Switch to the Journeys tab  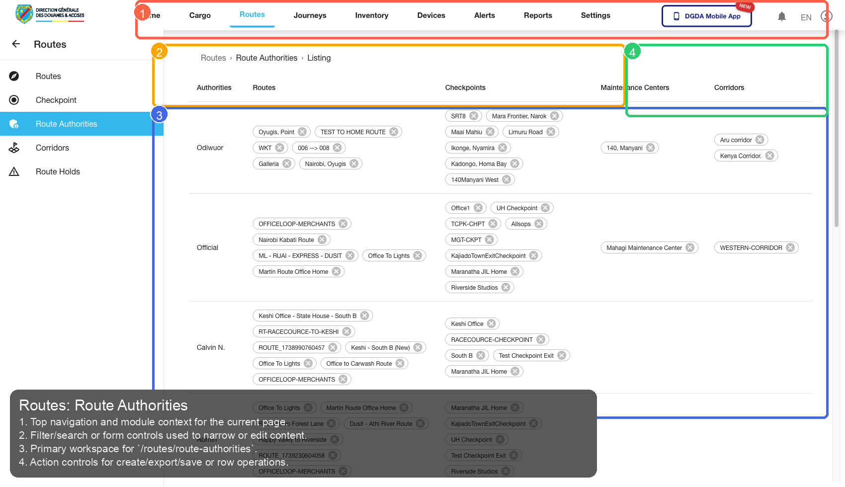tap(310, 15)
